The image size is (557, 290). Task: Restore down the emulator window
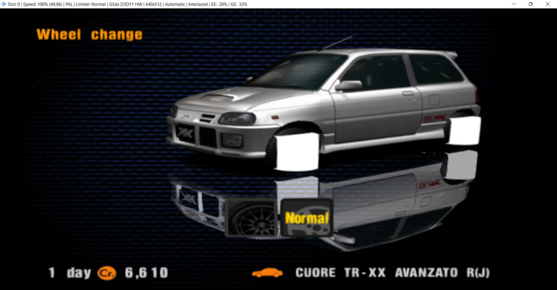[531, 4]
